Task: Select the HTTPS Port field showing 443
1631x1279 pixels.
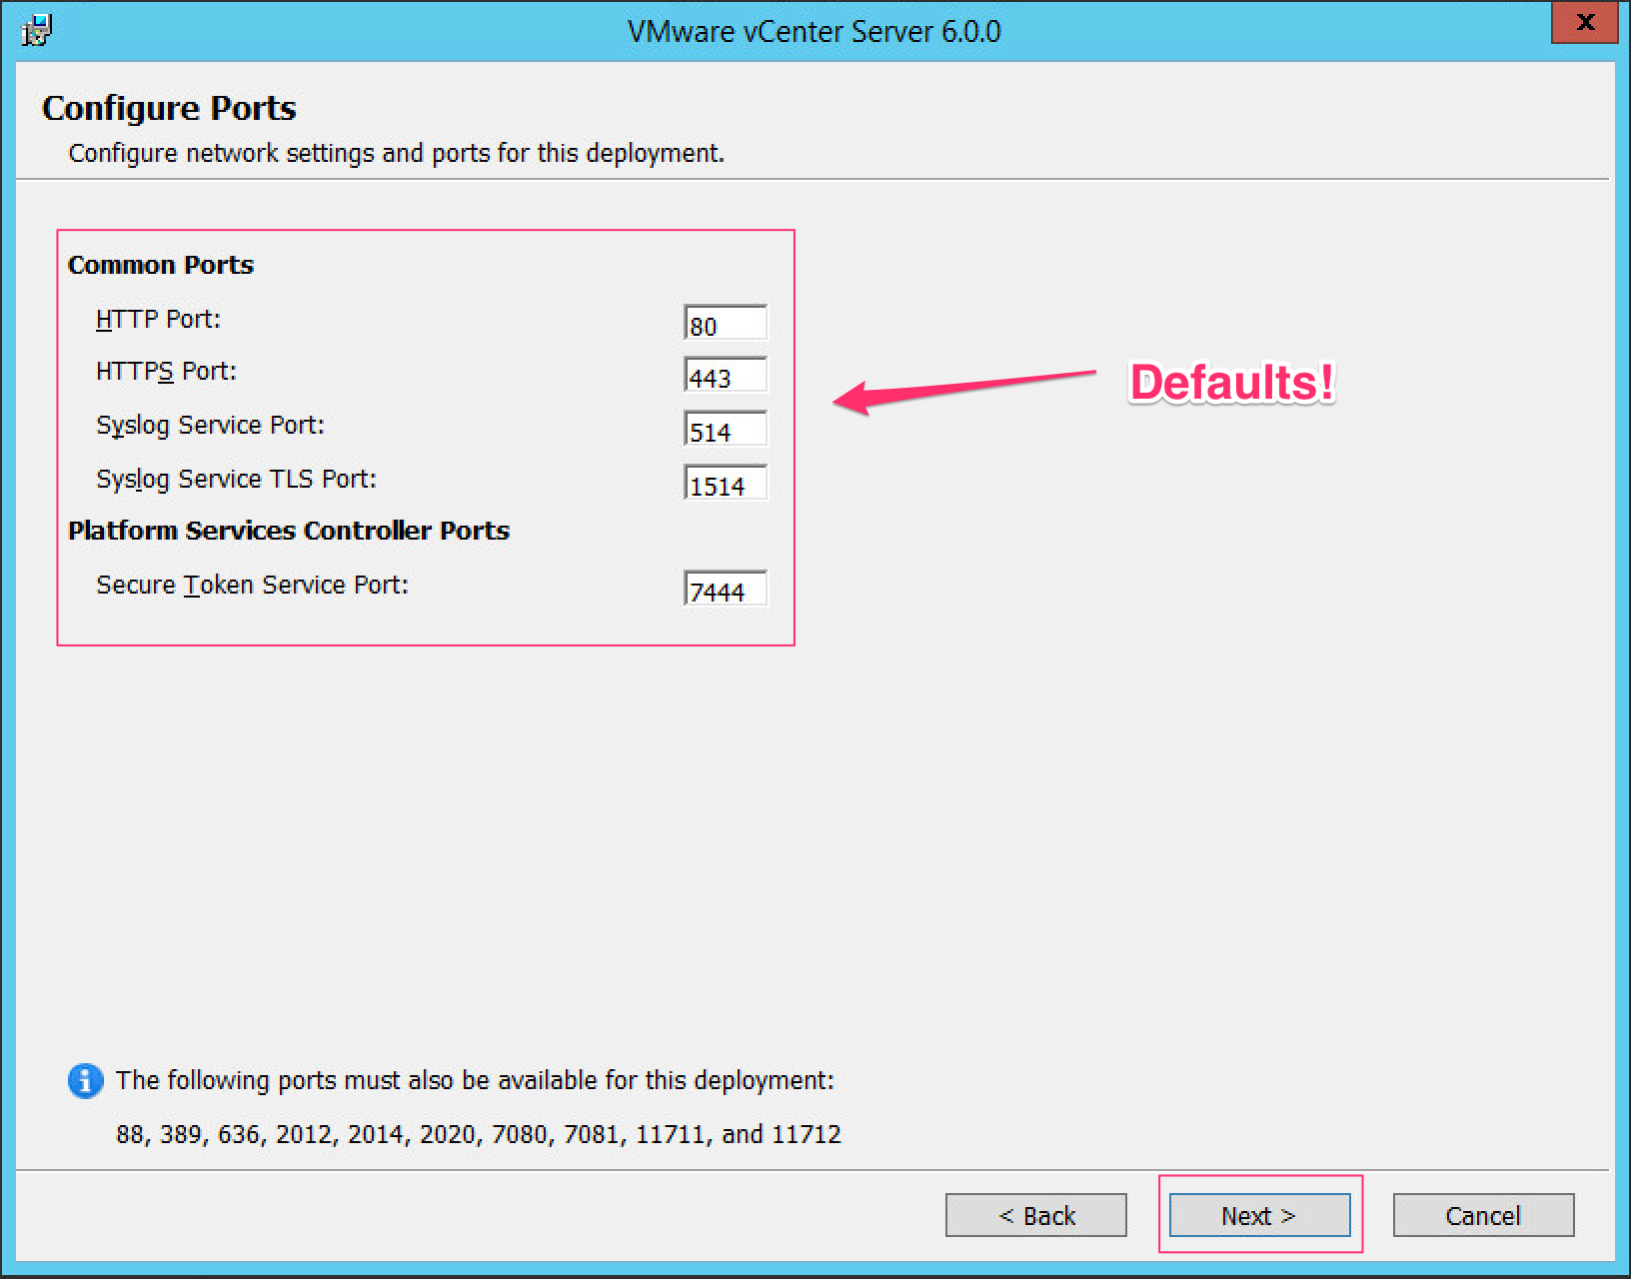Action: coord(725,376)
